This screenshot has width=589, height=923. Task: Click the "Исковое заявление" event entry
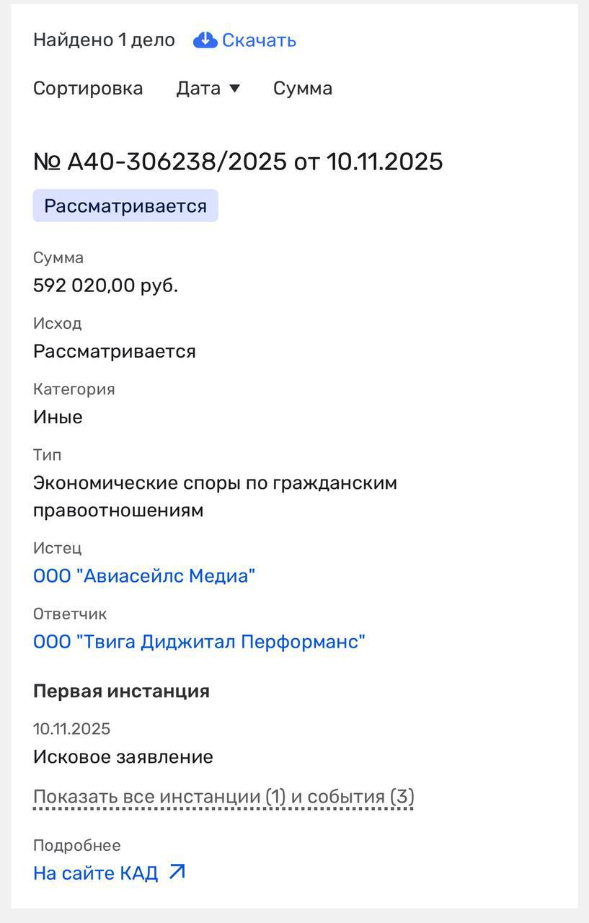coord(123,757)
